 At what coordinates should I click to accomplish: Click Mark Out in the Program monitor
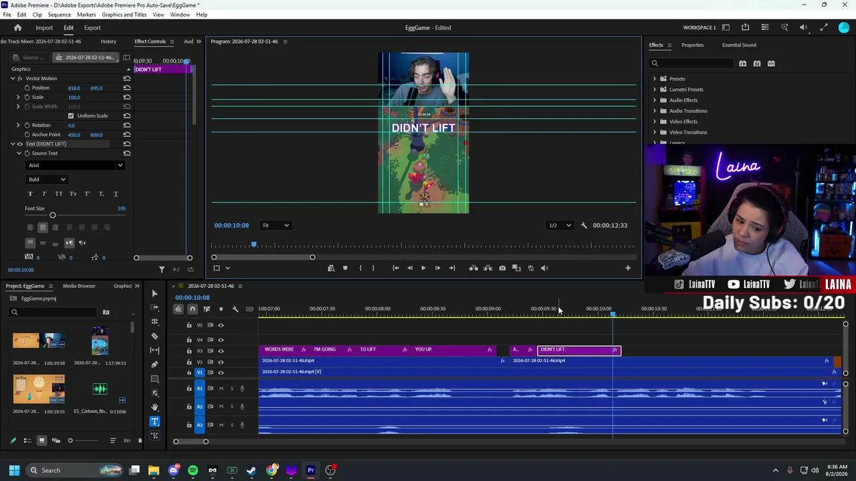click(x=373, y=268)
